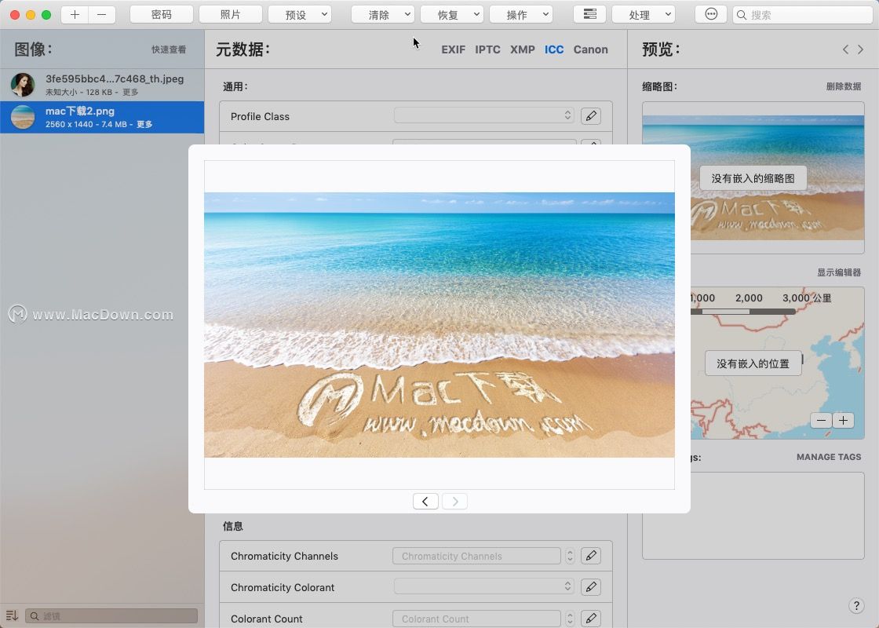Open the Chromaticity Colorant dropdown

coord(484,586)
